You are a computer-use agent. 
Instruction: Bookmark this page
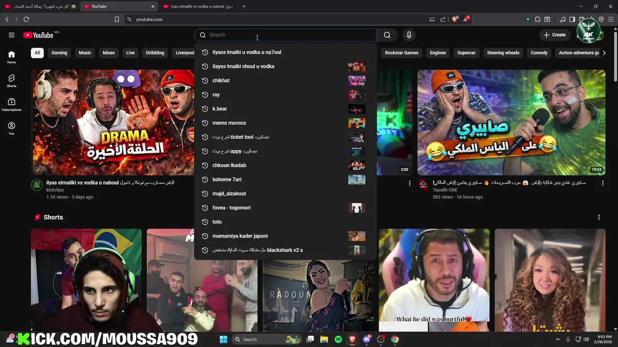[117, 19]
